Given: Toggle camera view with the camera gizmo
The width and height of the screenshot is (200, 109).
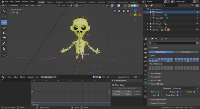Looking at the screenshot, I should (119, 11).
